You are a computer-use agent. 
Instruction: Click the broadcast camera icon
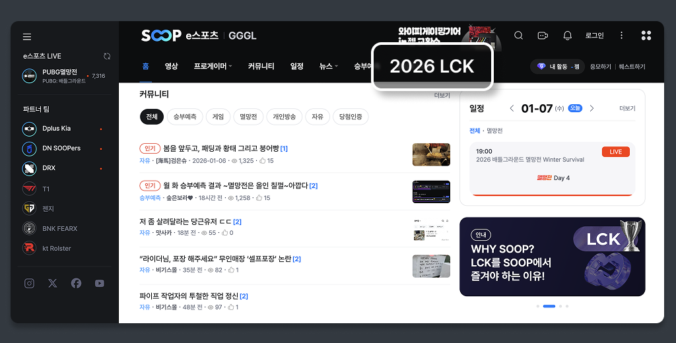(543, 36)
